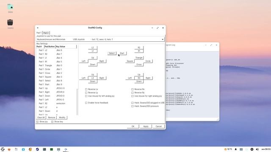Image resolution: width=271 pixels, height=152 pixels.
Task: Click the Start mapping button
Action: tap(122, 53)
